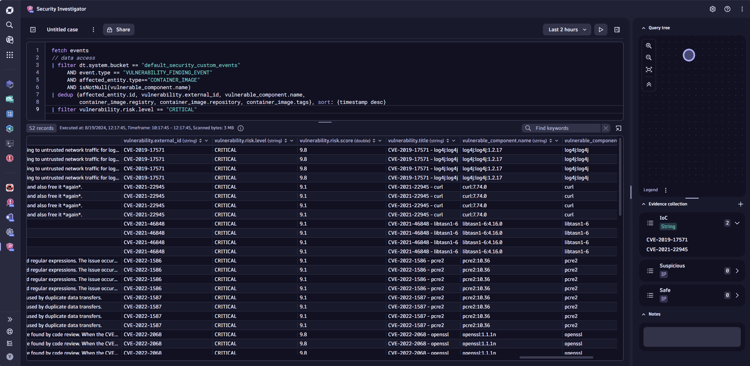The width and height of the screenshot is (750, 366).
Task: Toggle the case list panel icon
Action: [33, 30]
